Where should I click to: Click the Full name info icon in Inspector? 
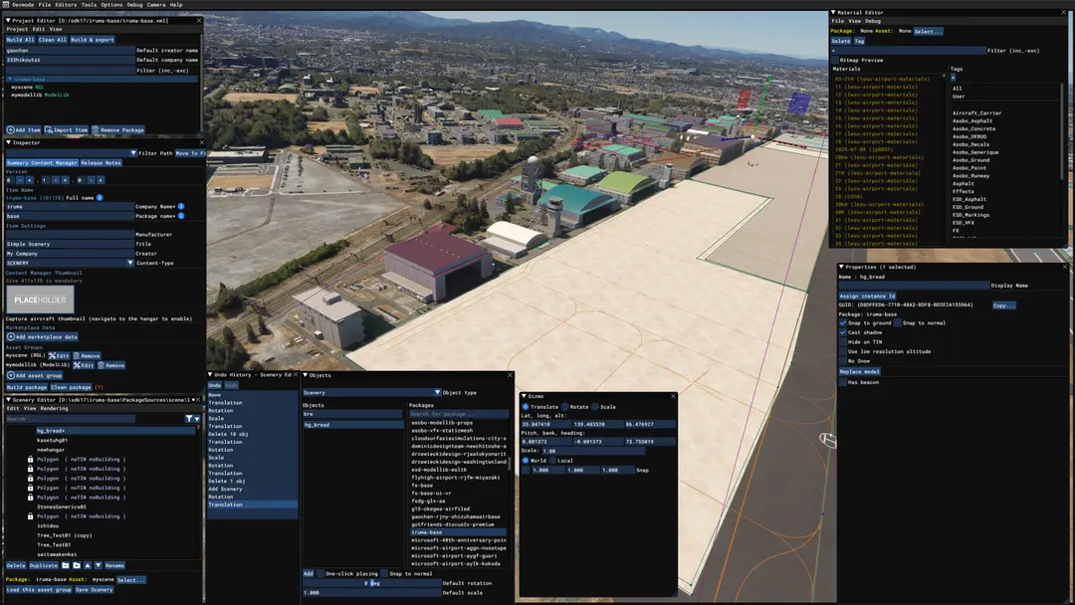pyautogui.click(x=100, y=197)
